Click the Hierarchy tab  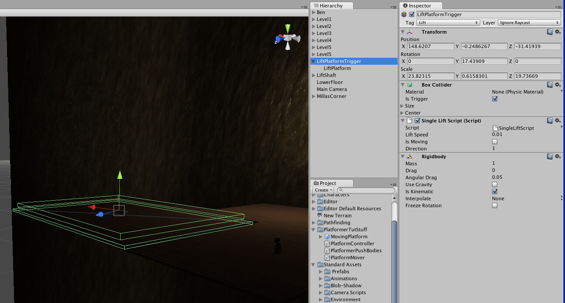(330, 5)
